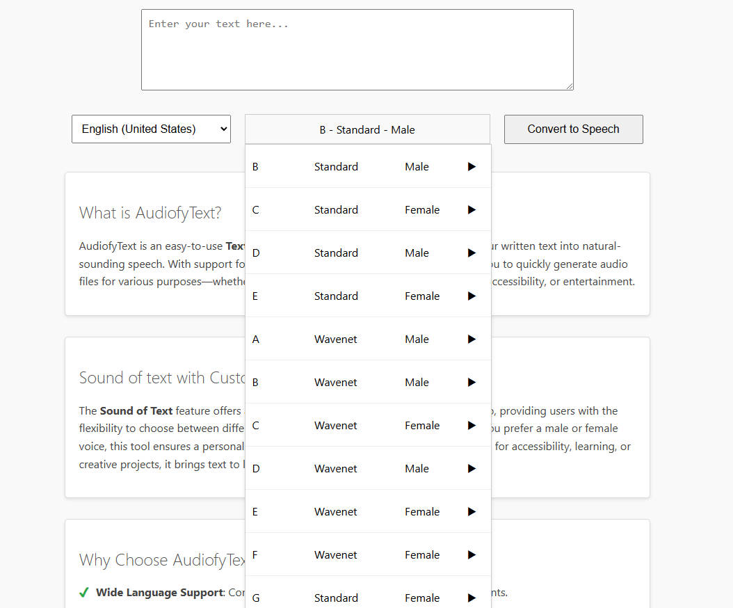Play preview of F Wavenet Female voice
Image resolution: width=733 pixels, height=608 pixels.
pyautogui.click(x=472, y=554)
